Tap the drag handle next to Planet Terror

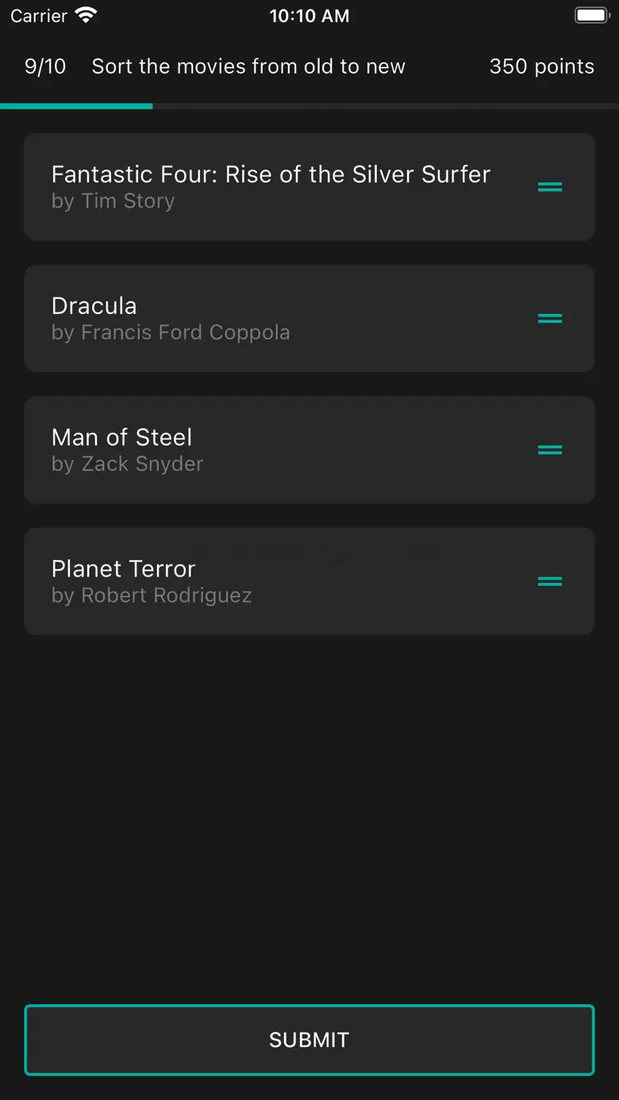click(x=550, y=581)
